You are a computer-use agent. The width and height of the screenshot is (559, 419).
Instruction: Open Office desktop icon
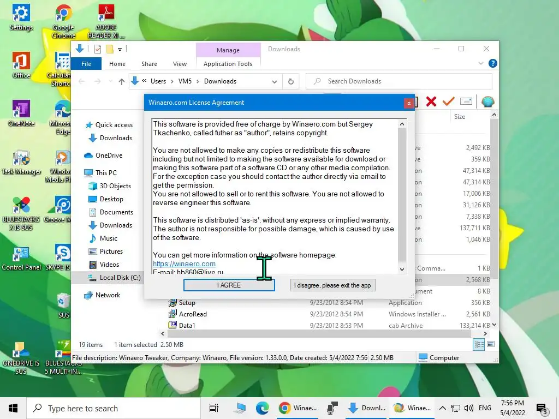pyautogui.click(x=21, y=65)
